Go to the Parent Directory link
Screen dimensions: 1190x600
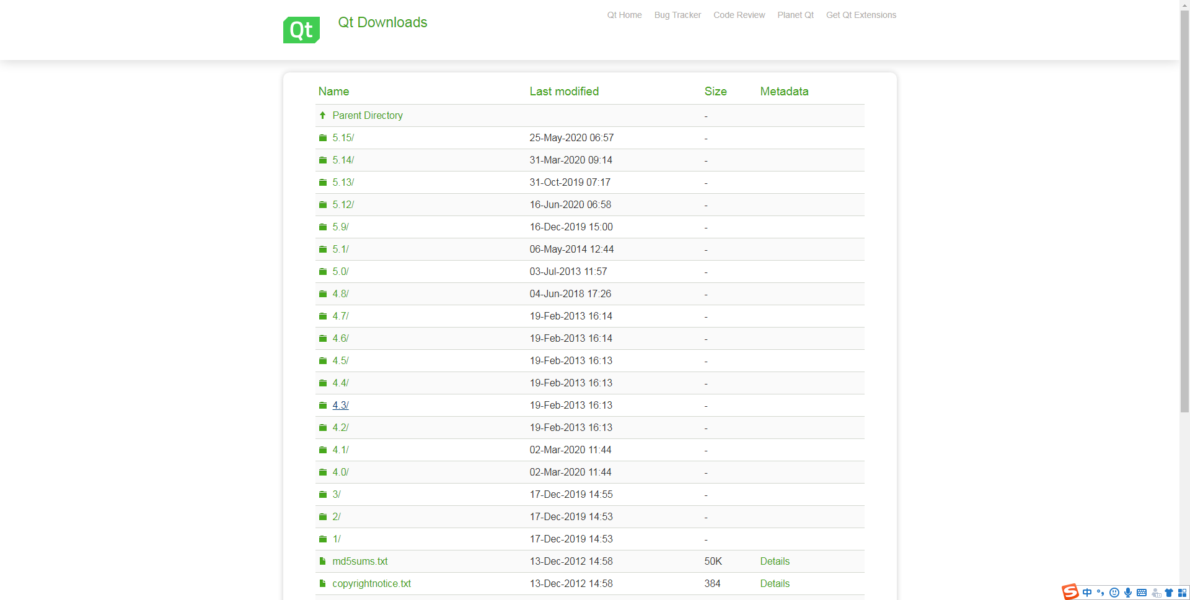pos(368,115)
